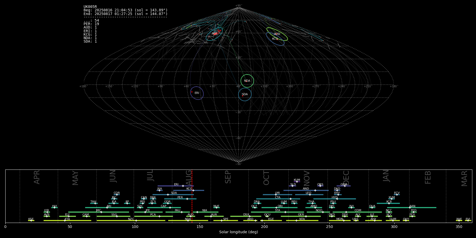Viewport: 476px width, 238px height.
Task: Click the COM shower bar in the timeline
Action: click(357, 212)
